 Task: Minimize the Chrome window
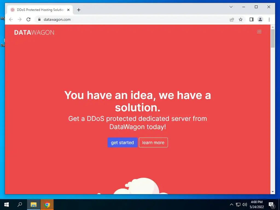pos(244,7)
